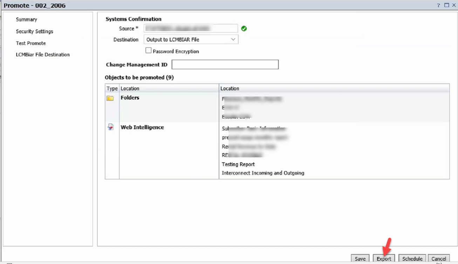Click inside the Change Management ID field

[225, 64]
